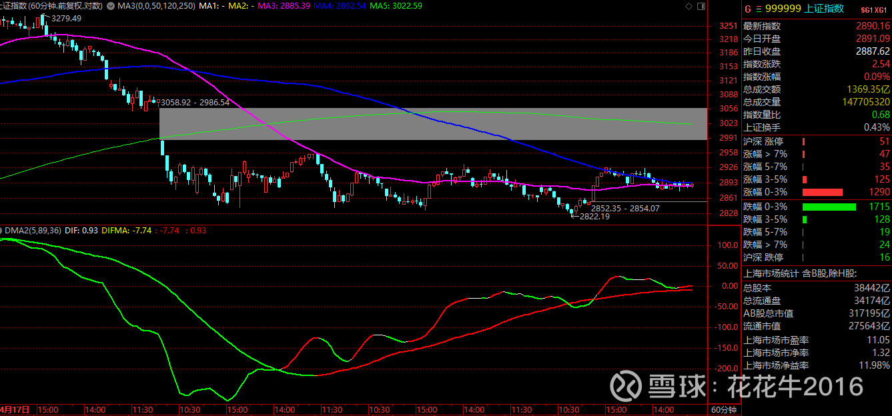Viewport: 892px width, 416px height.
Task: Click the 最新指数 value 2890.16
Action: pyautogui.click(x=873, y=26)
